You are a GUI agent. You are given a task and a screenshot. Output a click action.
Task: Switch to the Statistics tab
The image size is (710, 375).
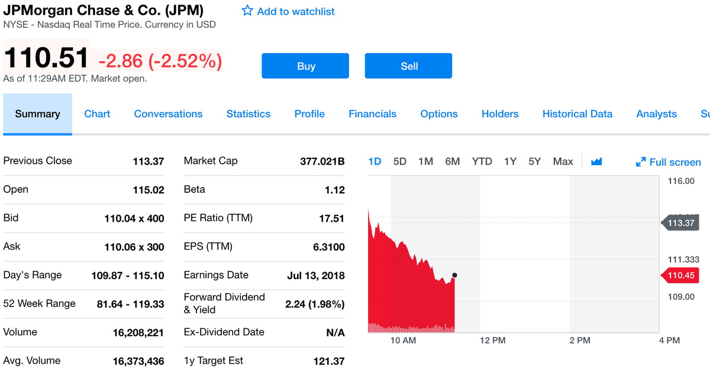point(248,114)
